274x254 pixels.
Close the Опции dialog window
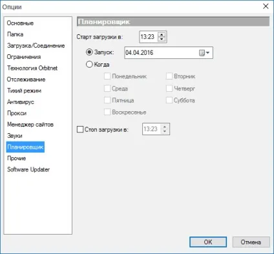point(266,6)
